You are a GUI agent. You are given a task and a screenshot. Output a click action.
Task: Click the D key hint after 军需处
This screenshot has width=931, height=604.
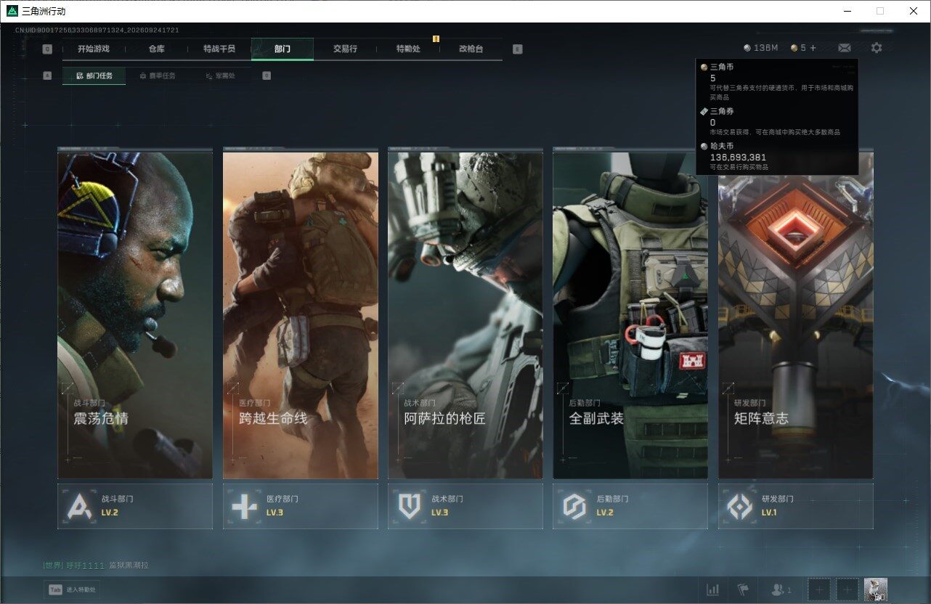pos(267,75)
